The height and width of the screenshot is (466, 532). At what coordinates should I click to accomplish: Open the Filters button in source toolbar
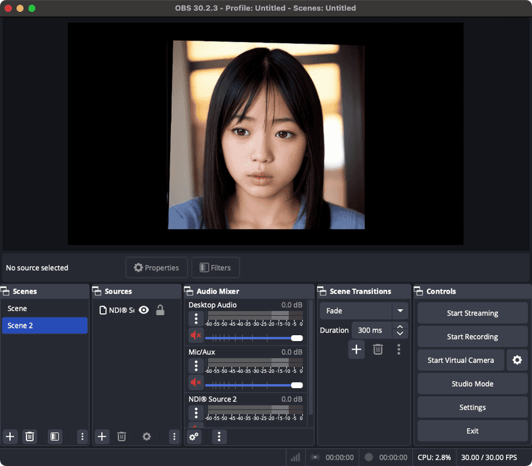point(215,268)
